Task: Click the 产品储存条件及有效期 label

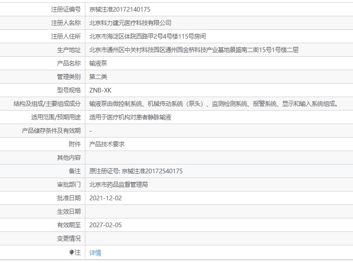Action: [x=51, y=131]
